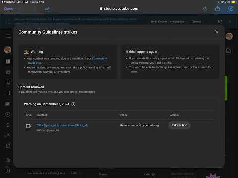Click Dismiss in the top banner

tap(196, 22)
